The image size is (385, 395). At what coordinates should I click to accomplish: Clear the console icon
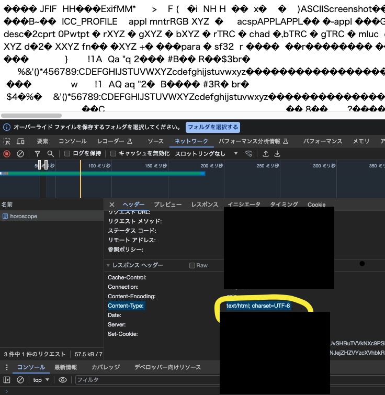point(20,380)
